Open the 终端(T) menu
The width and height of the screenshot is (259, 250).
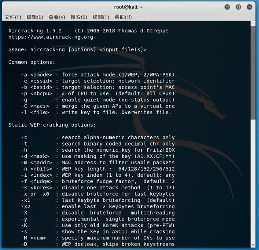point(101,17)
